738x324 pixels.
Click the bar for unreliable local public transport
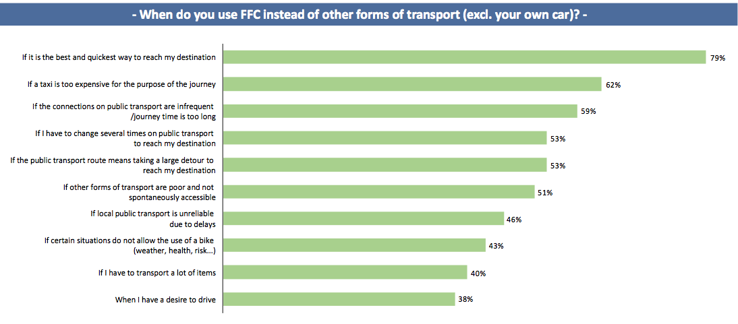pyautogui.click(x=363, y=219)
